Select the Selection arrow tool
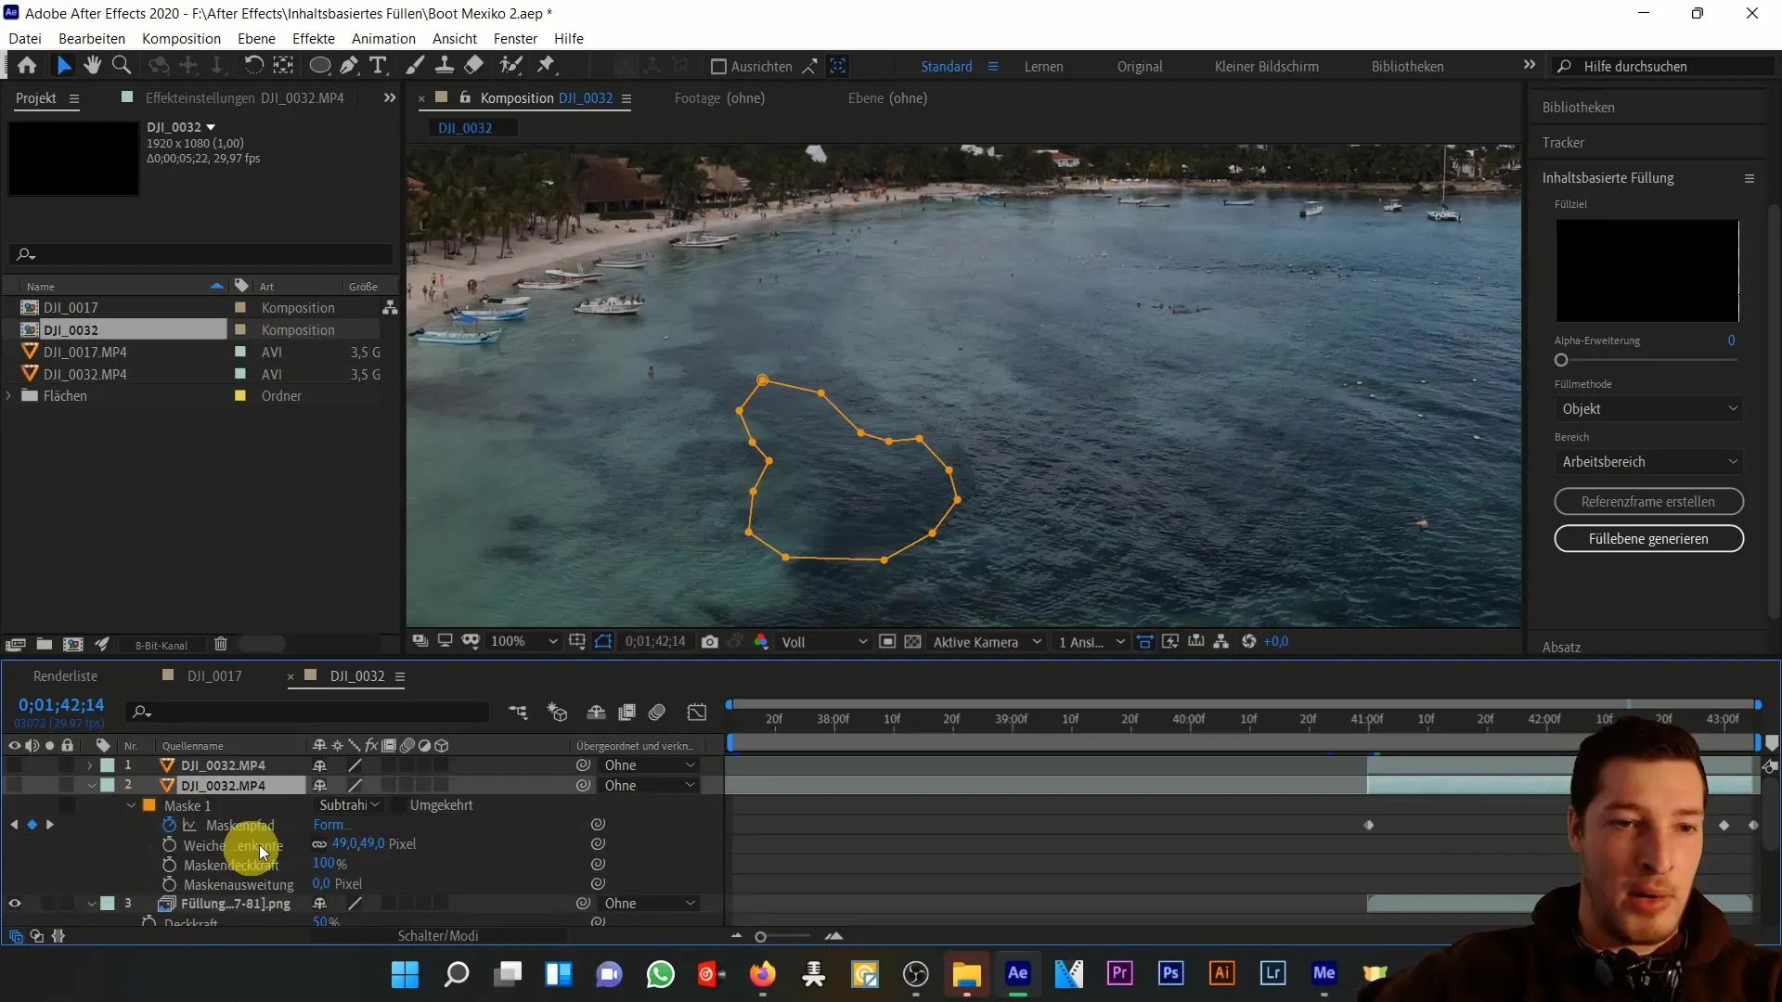This screenshot has width=1782, height=1002. click(63, 66)
